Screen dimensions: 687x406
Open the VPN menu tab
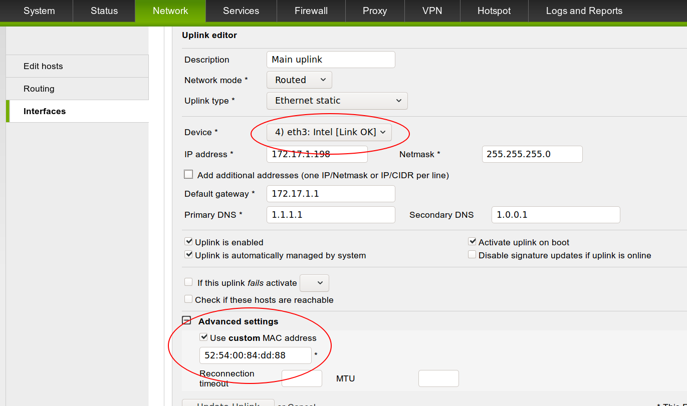432,11
